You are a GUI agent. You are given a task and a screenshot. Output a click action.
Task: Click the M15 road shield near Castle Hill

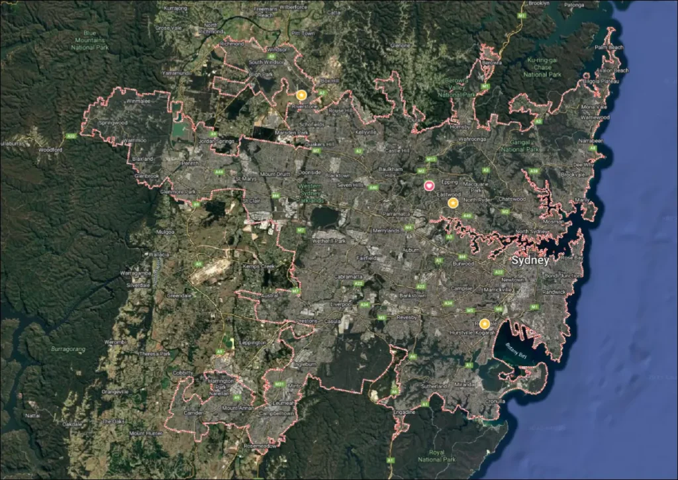click(432, 159)
